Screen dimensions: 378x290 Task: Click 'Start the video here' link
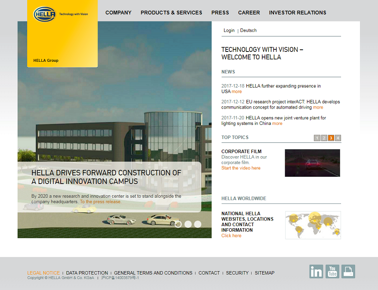[x=241, y=168]
